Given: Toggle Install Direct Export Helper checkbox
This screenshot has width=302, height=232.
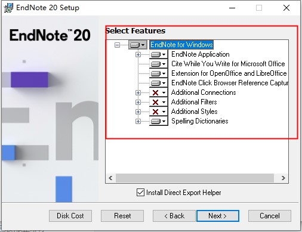Looking at the screenshot, I should [140, 193].
